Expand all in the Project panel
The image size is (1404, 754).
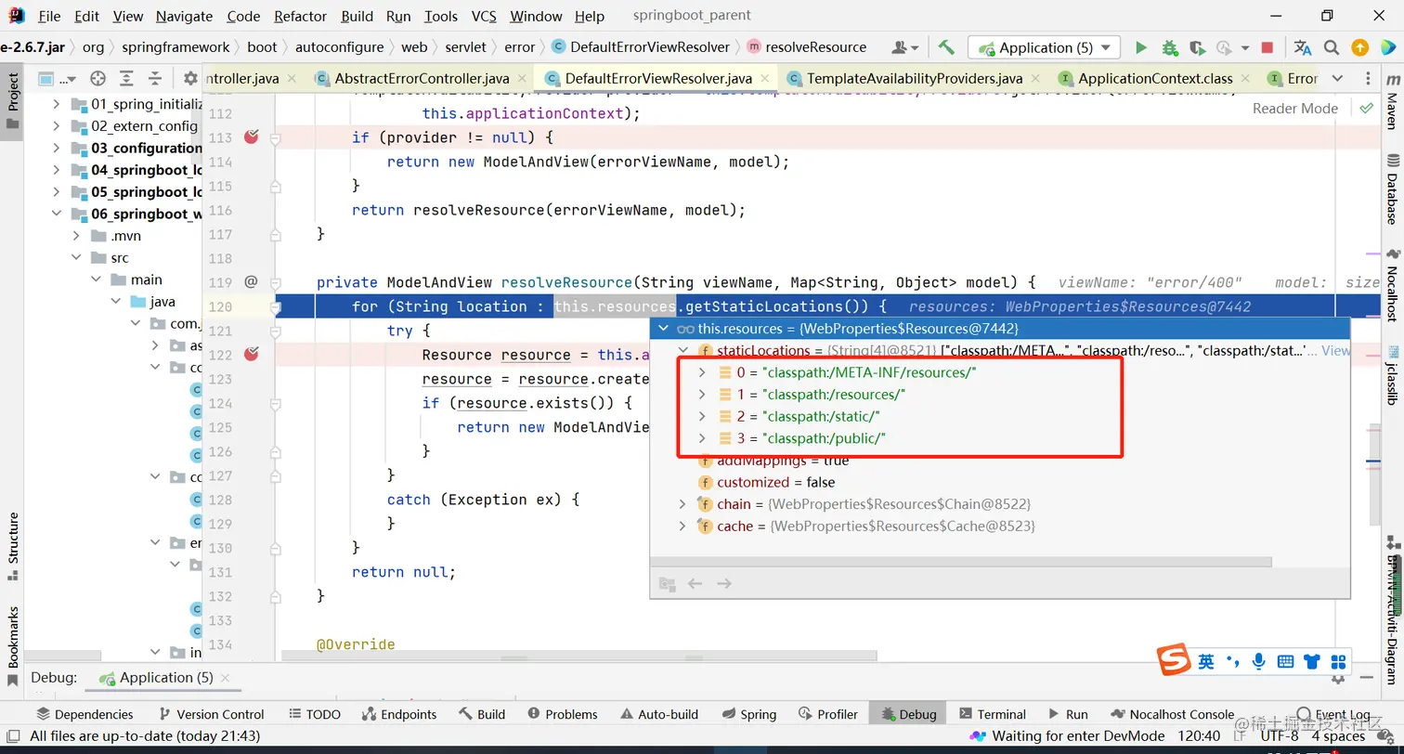click(x=127, y=79)
